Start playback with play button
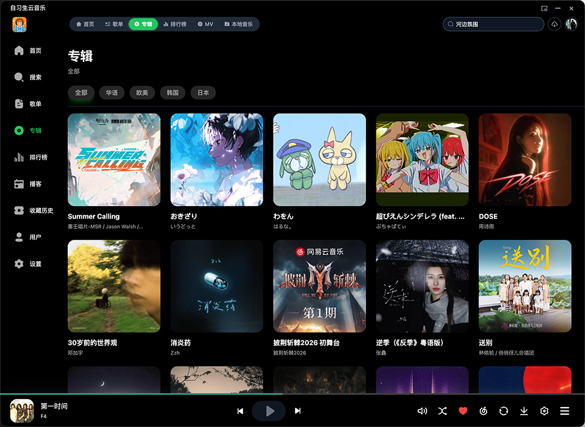This screenshot has width=585, height=427. point(269,411)
